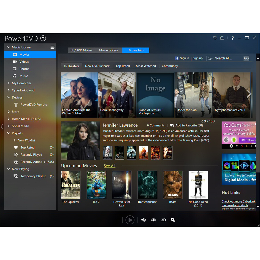Click the Play button
This screenshot has width=260, height=260.
point(130,220)
